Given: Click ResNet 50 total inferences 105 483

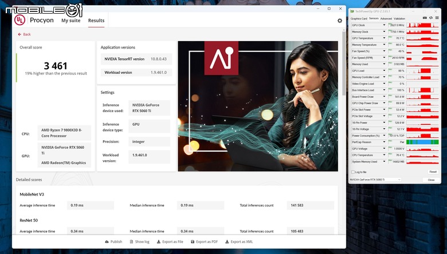Looking at the screenshot, I should pos(310,231).
